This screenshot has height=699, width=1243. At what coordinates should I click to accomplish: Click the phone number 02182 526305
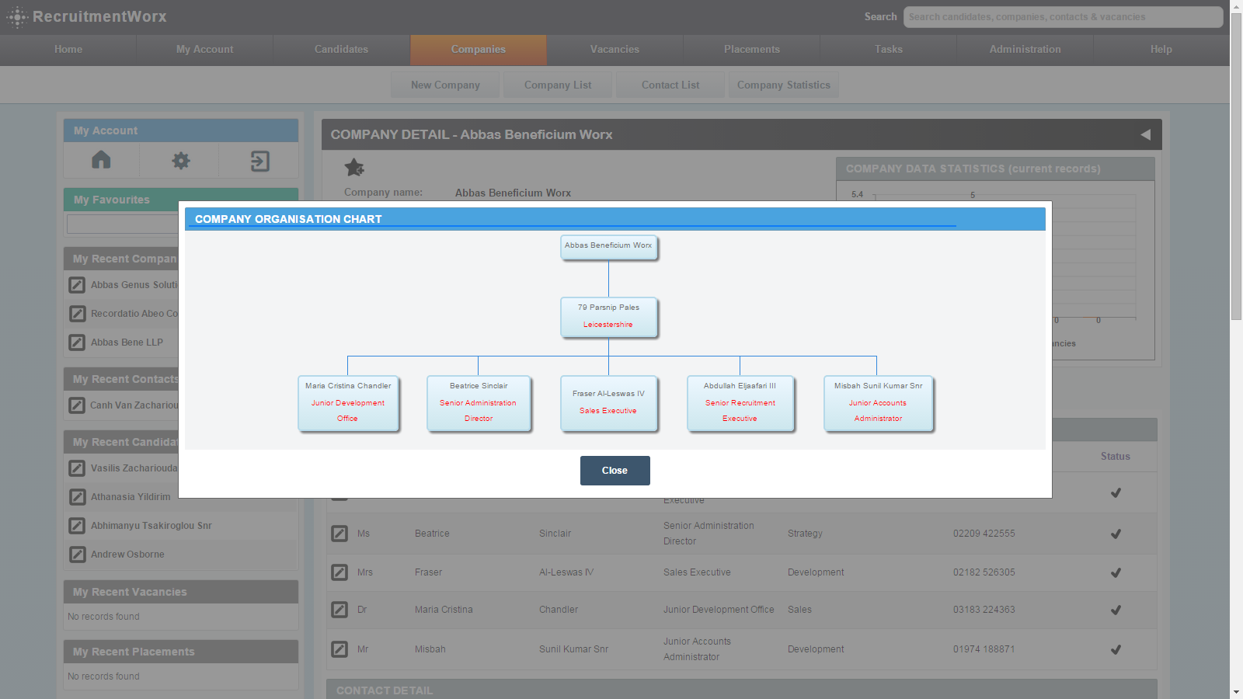point(984,572)
